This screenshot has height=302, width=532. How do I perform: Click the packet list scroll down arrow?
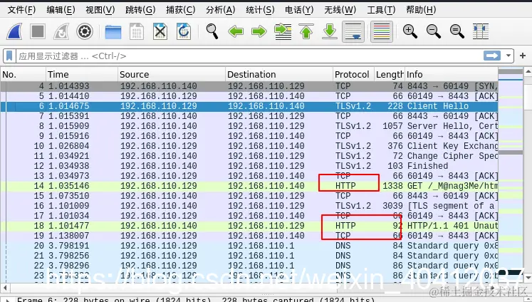tap(528, 278)
